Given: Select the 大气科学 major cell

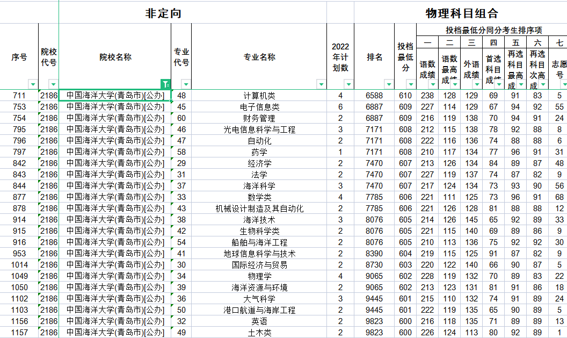Looking at the screenshot, I should pyautogui.click(x=259, y=299).
